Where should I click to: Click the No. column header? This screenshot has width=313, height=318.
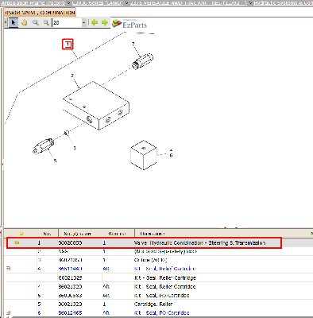coord(47,234)
